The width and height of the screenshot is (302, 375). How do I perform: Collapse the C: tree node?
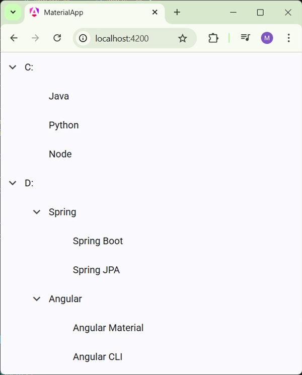[x=13, y=67]
